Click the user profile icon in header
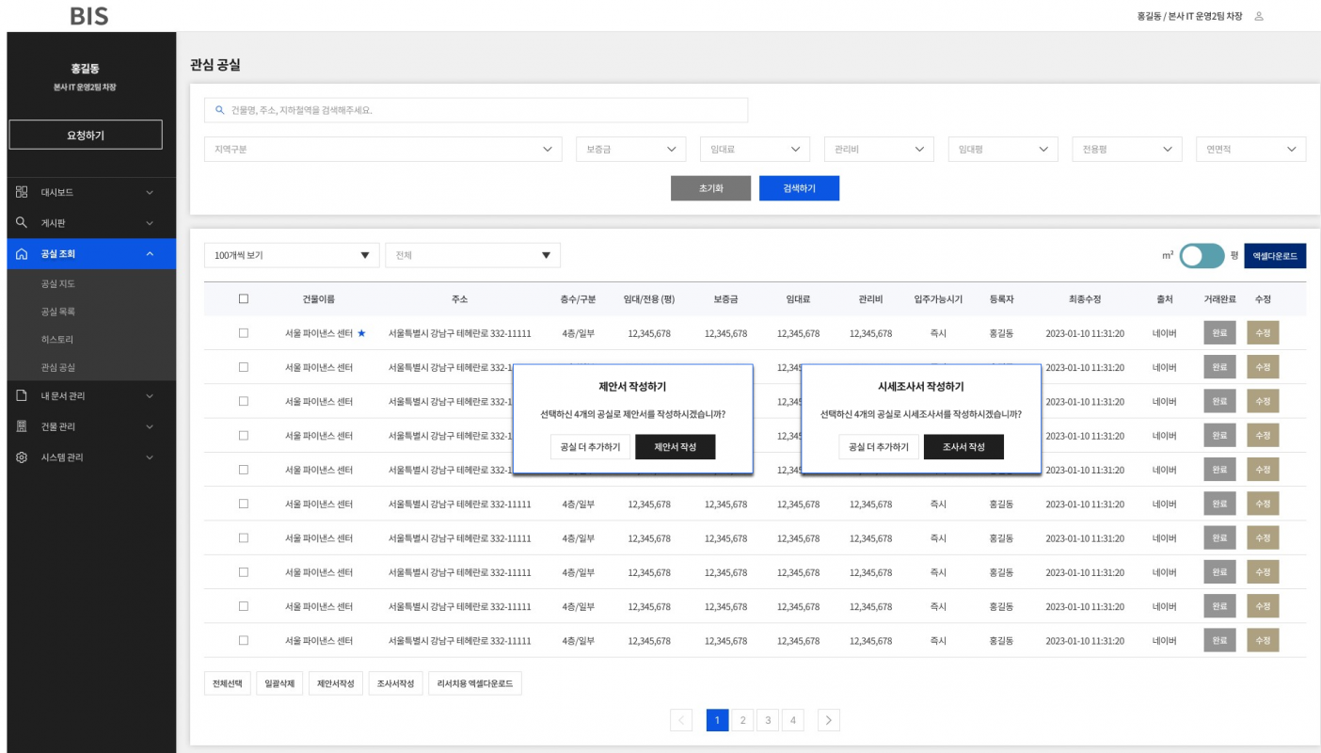This screenshot has height=753, width=1321. click(1259, 17)
